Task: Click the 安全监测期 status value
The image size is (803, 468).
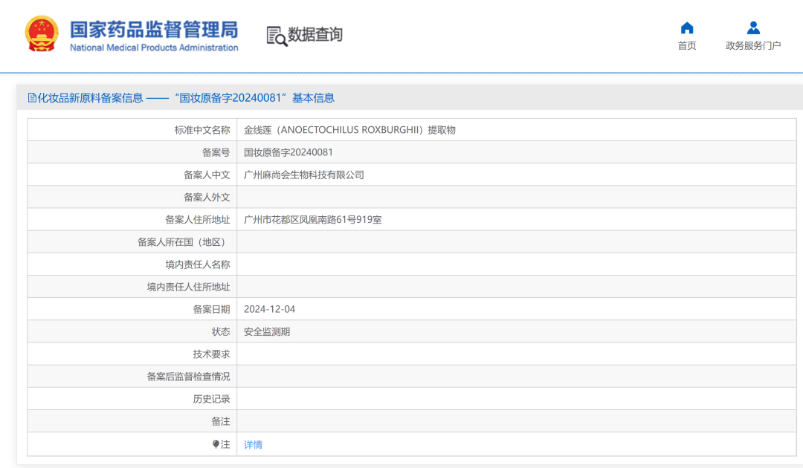Action: pyautogui.click(x=267, y=332)
